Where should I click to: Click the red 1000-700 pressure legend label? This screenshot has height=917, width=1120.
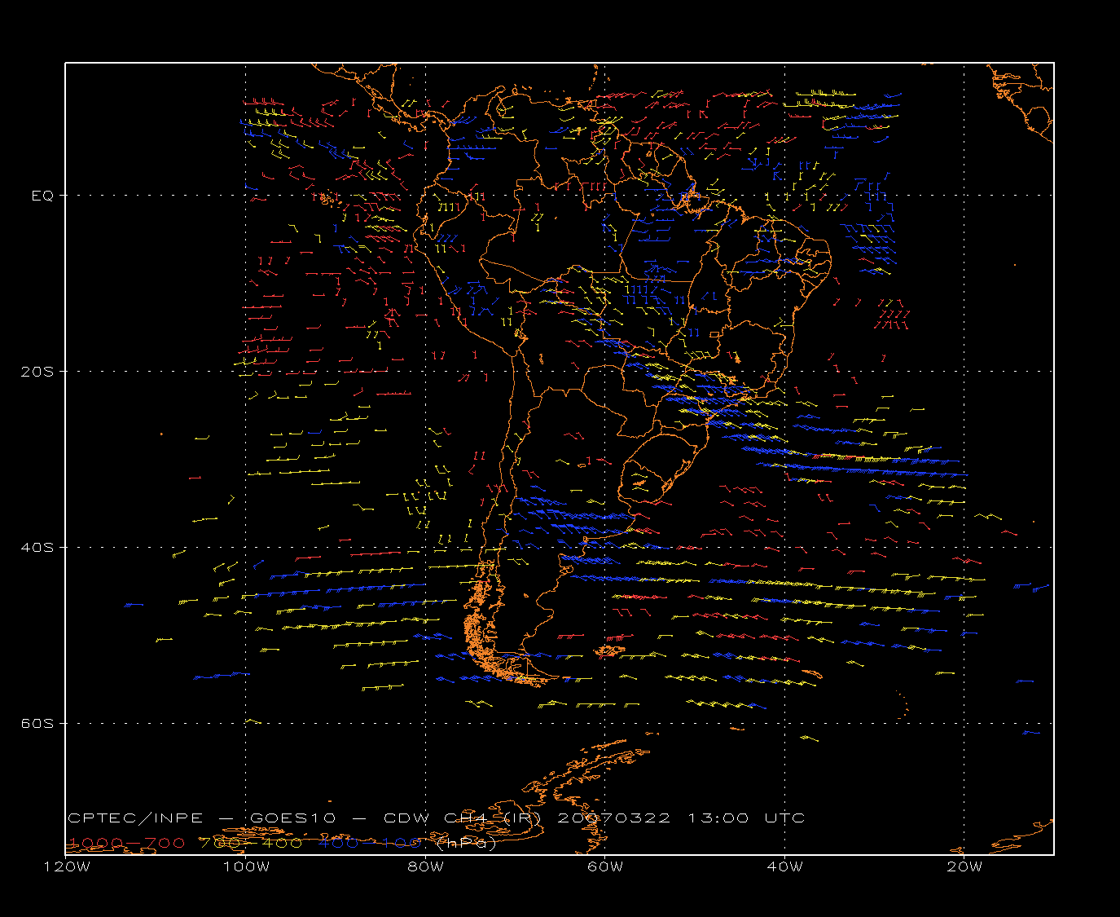(x=126, y=843)
